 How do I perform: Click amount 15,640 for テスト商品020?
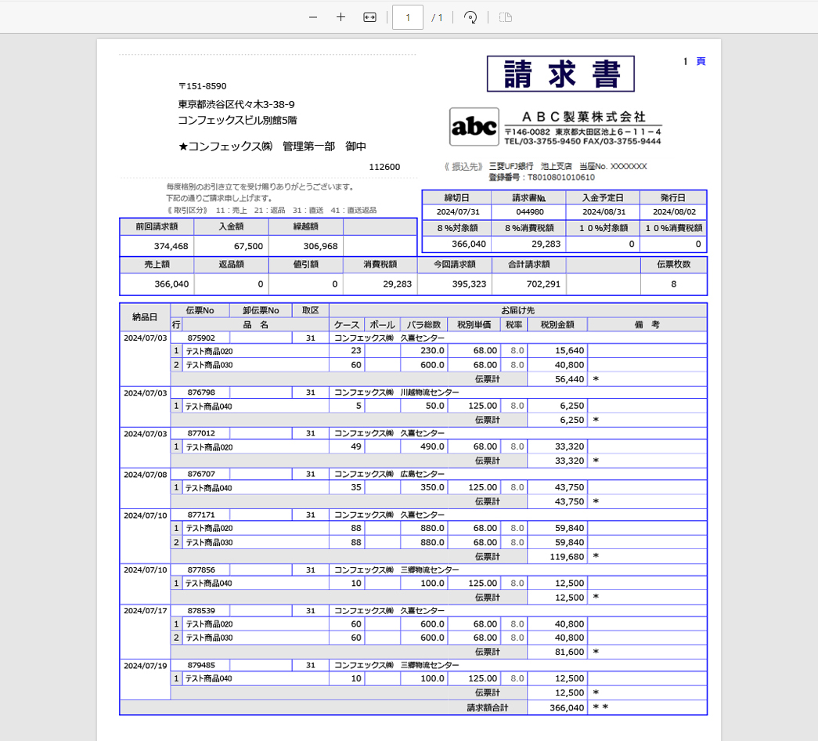[x=569, y=350]
